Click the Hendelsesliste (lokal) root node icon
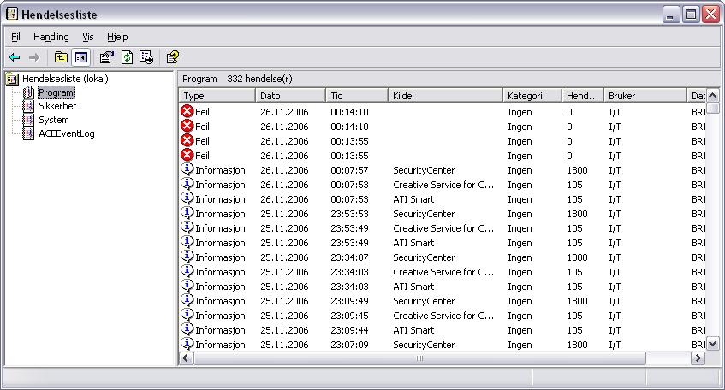 [x=13, y=79]
